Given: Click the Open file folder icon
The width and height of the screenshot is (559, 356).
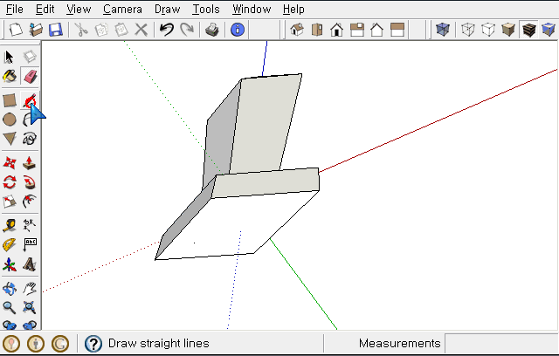Looking at the screenshot, I should click(36, 30).
